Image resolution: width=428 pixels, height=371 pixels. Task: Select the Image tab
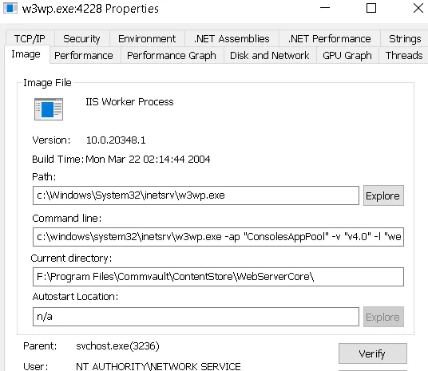26,54
